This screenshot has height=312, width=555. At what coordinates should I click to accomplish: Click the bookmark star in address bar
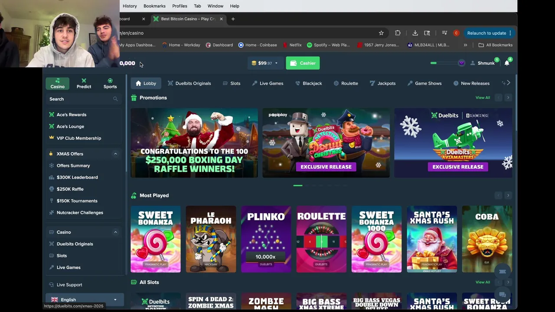pos(381,33)
